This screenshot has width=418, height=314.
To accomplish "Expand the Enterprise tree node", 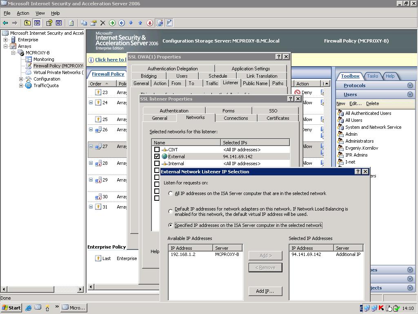I will point(5,40).
